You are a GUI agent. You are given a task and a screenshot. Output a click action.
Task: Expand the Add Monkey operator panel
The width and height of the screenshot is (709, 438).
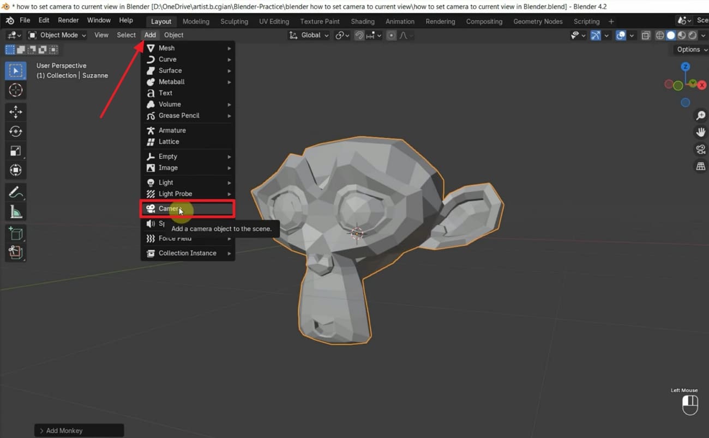click(79, 430)
